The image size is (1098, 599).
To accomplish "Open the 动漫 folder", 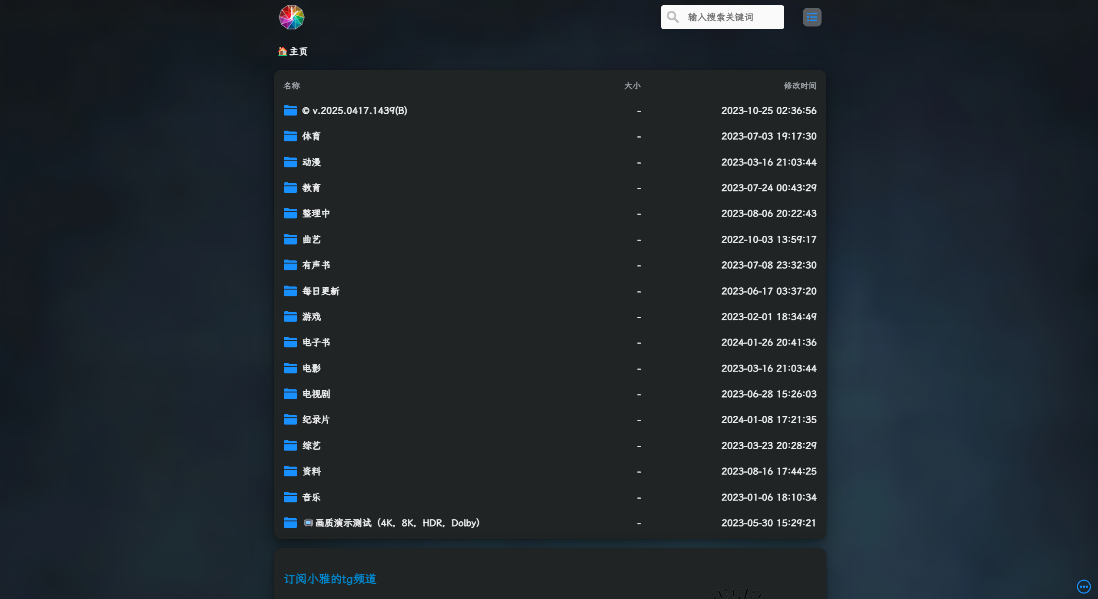I will click(x=311, y=162).
